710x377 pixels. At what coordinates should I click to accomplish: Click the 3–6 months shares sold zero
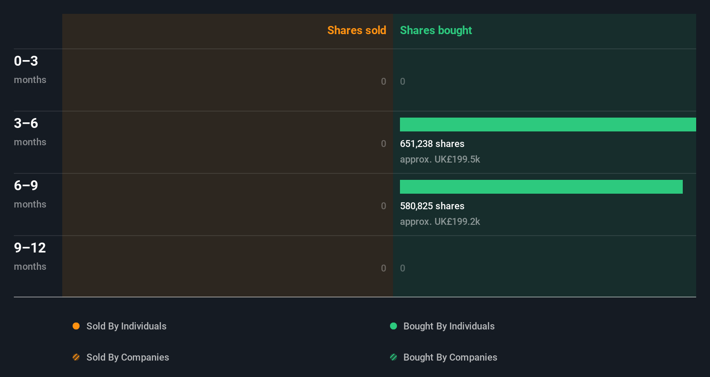click(384, 144)
